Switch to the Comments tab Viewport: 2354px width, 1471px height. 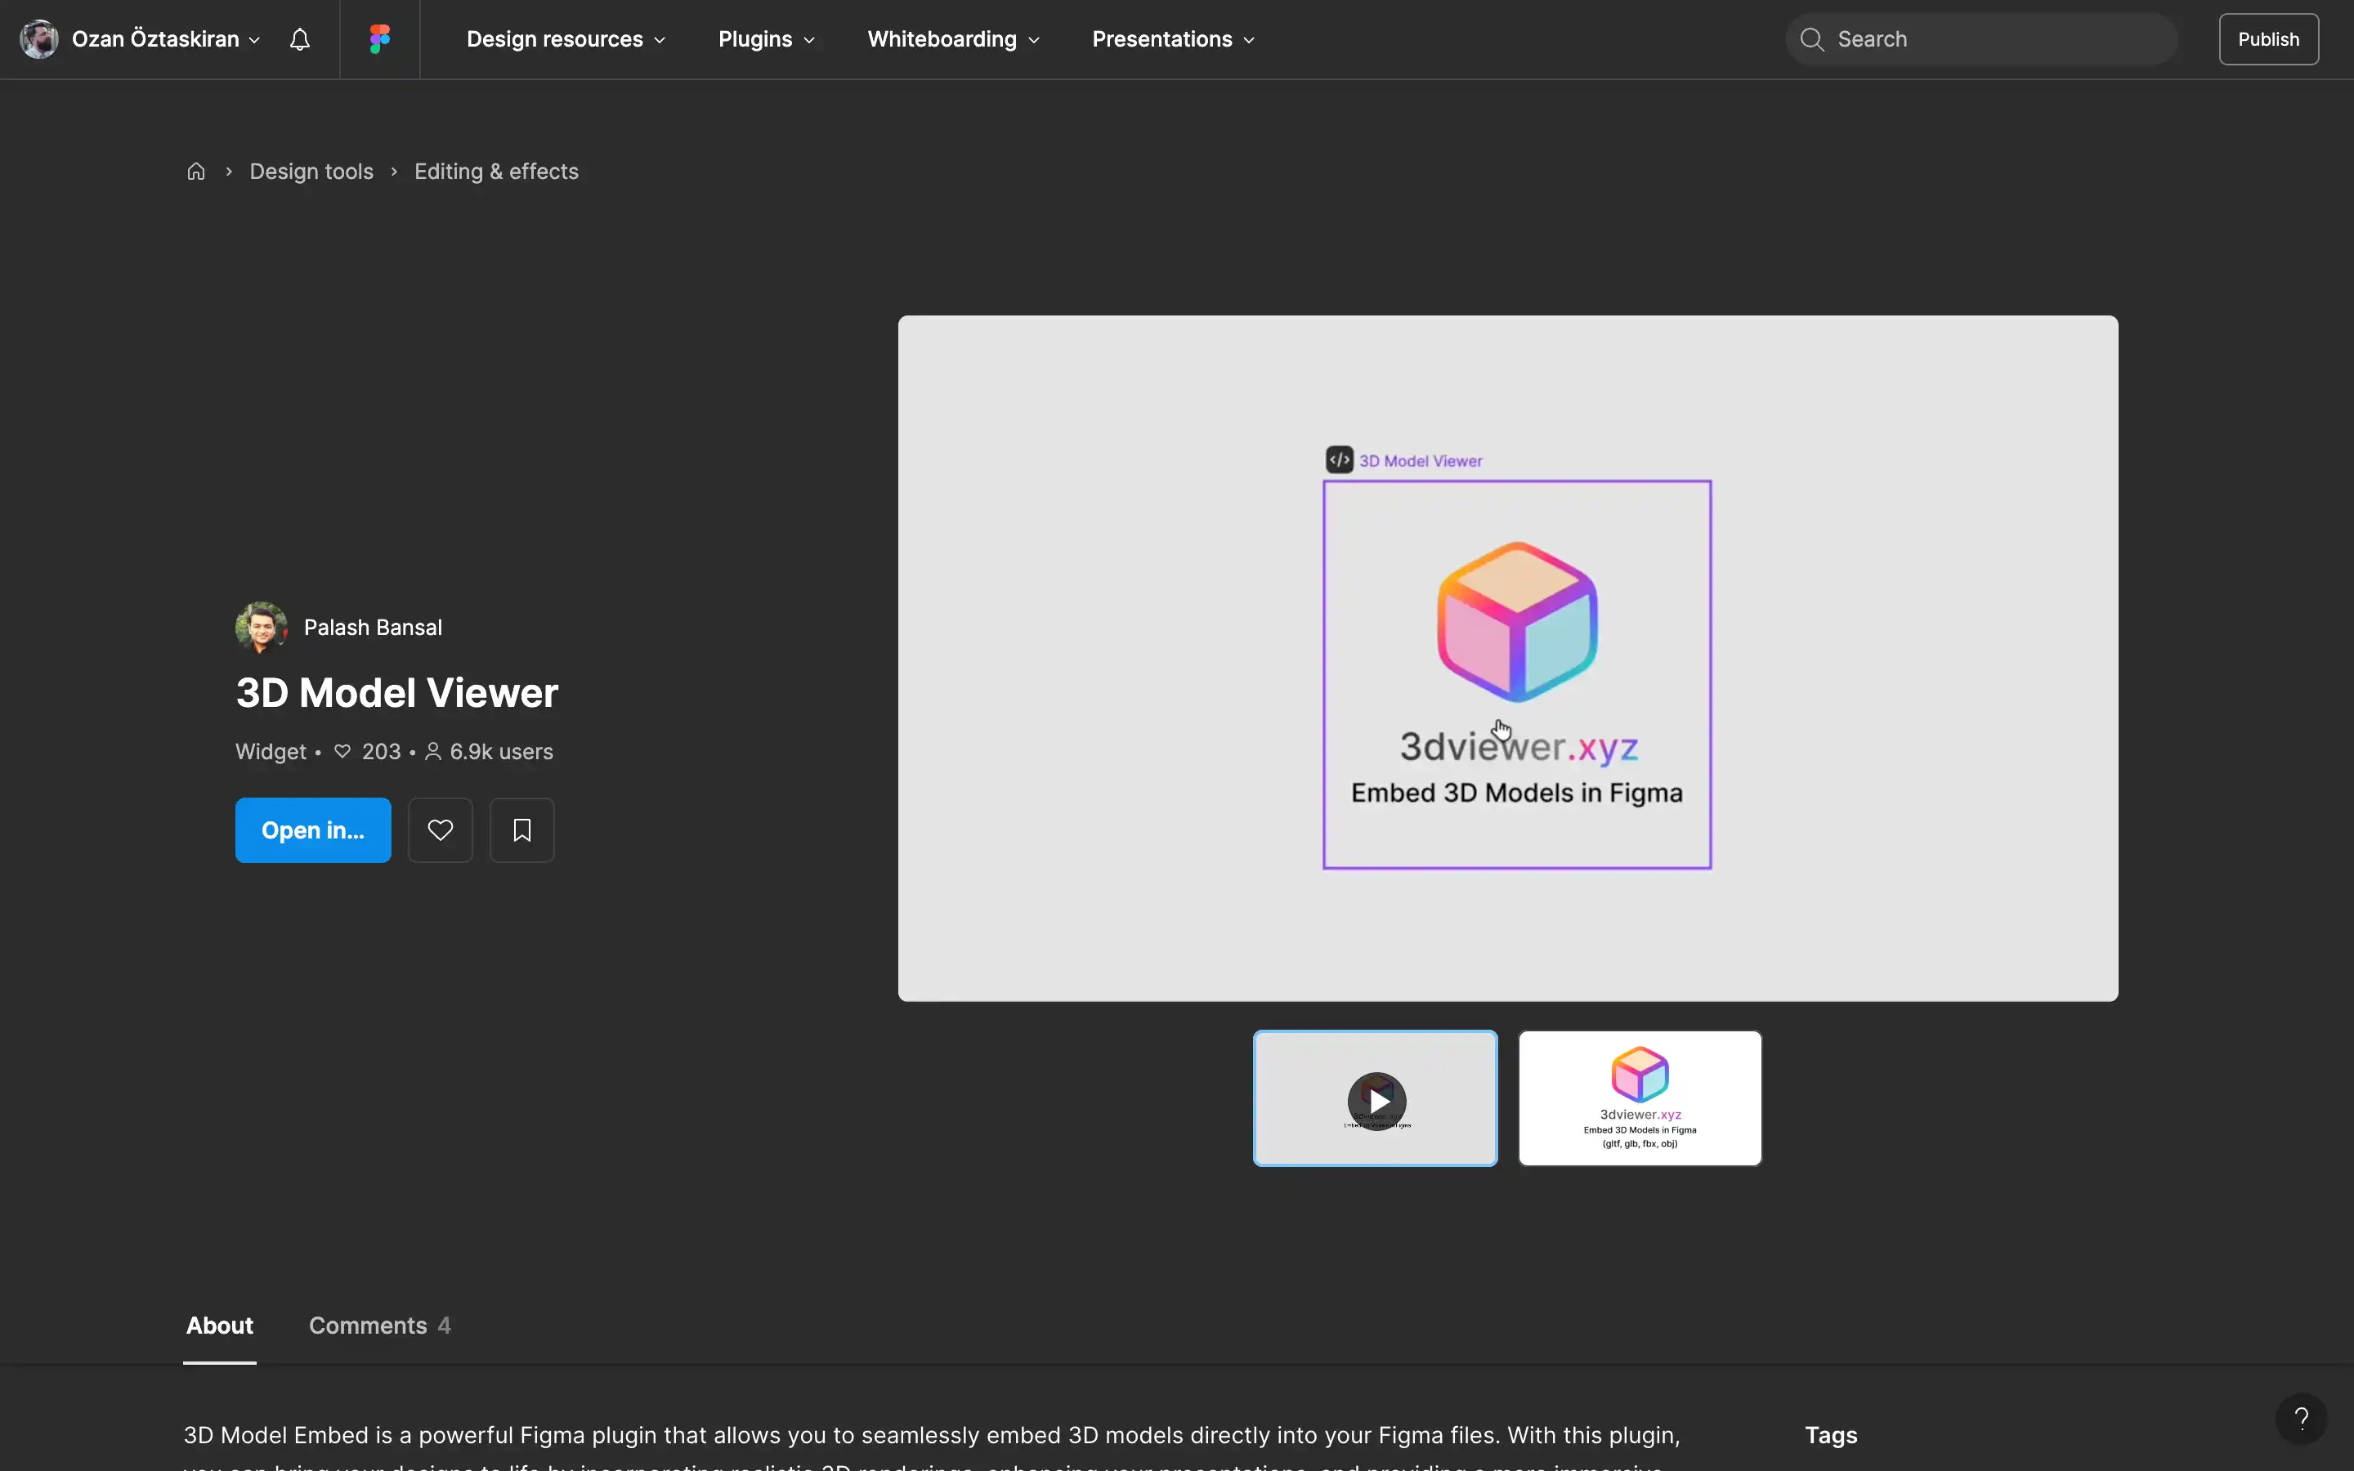[x=379, y=1325]
